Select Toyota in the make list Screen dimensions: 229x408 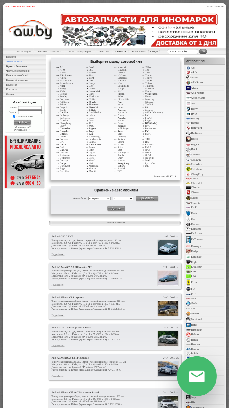pyautogui.click(x=148, y=80)
